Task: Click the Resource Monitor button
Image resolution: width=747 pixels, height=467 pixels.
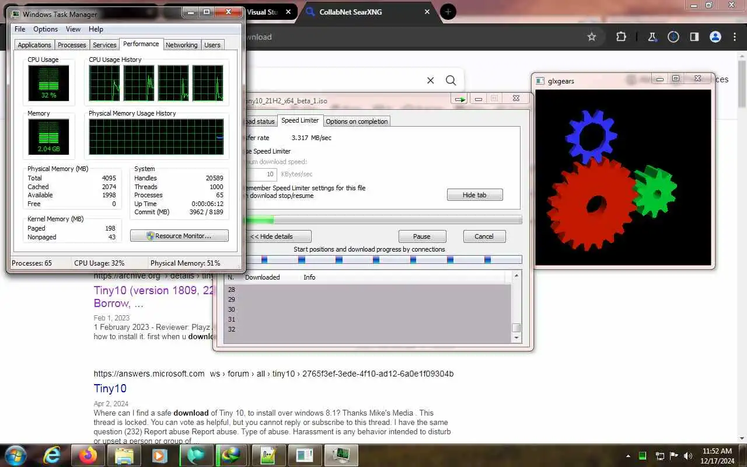Action: pos(179,236)
